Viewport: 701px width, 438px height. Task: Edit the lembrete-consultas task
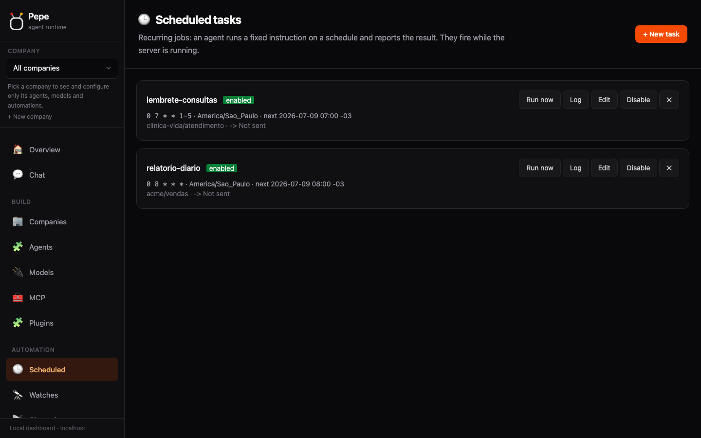point(604,100)
